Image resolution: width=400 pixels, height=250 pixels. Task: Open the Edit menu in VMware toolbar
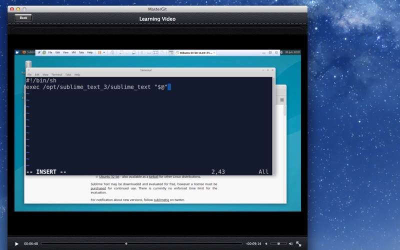(57, 52)
